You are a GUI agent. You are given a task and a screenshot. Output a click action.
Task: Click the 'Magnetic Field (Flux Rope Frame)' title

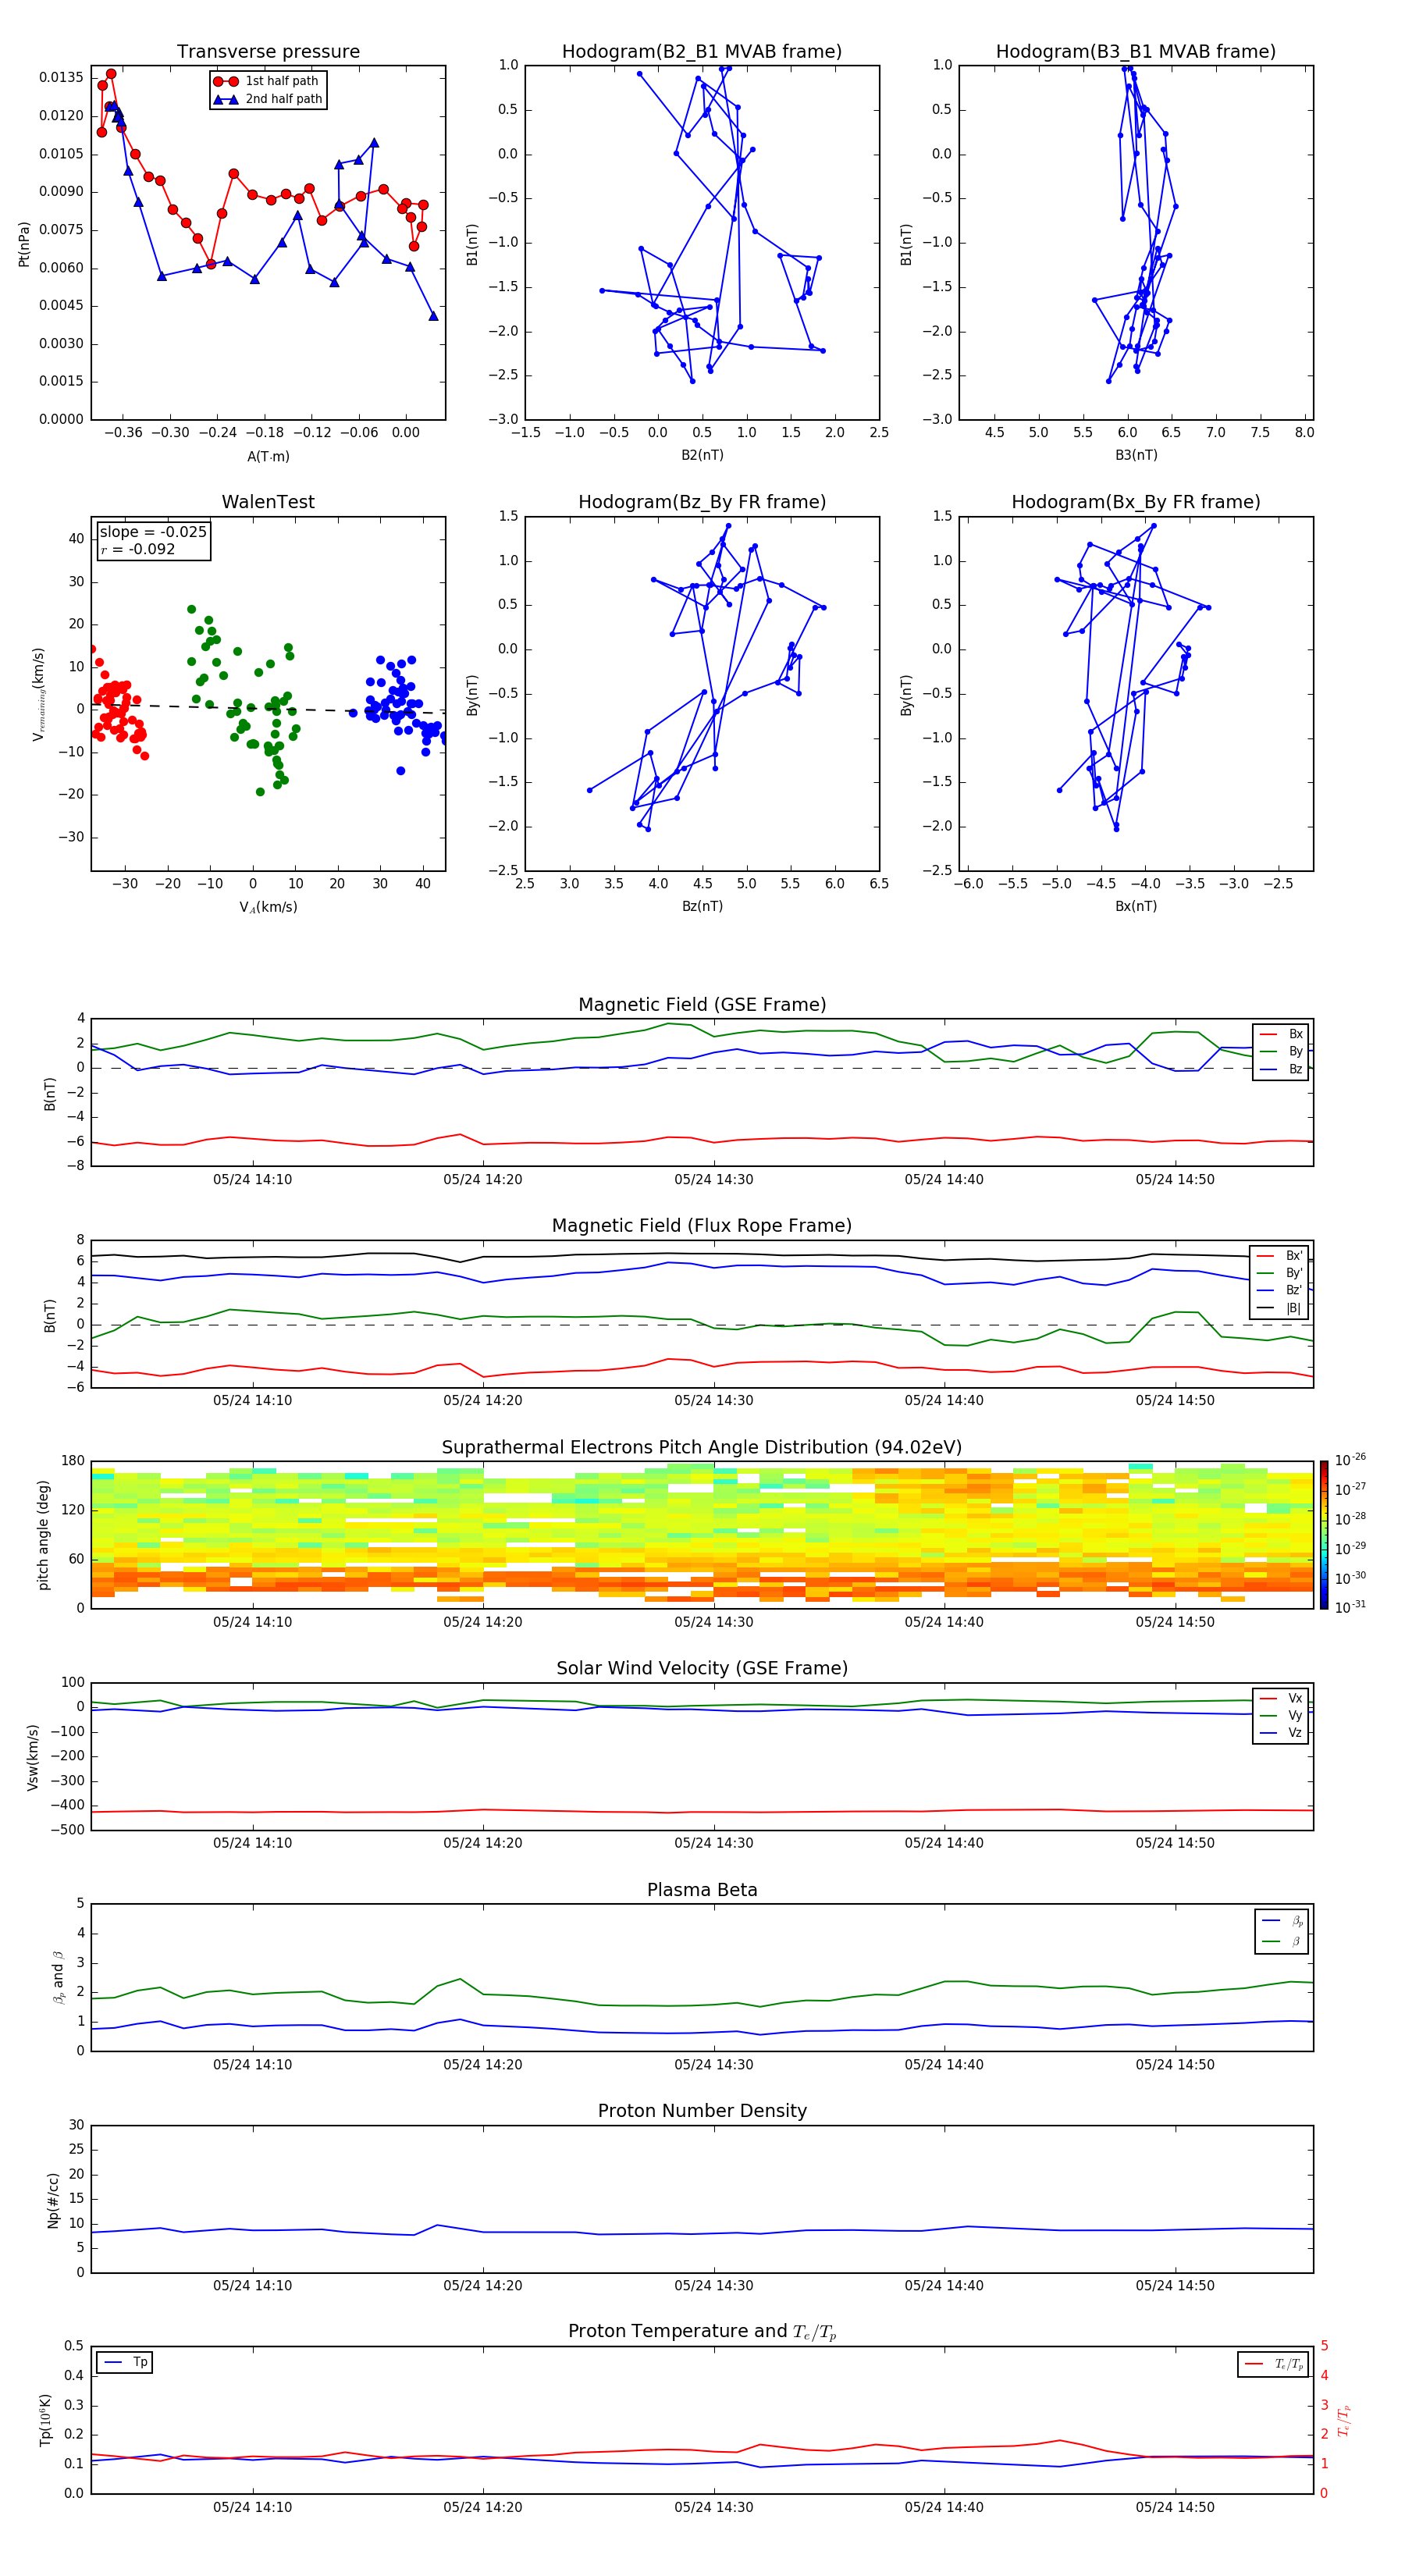pos(702,1226)
